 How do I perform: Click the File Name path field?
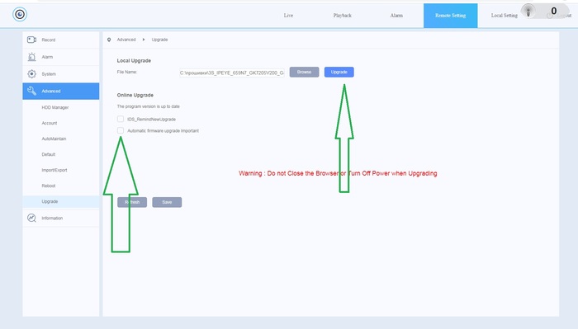click(232, 73)
